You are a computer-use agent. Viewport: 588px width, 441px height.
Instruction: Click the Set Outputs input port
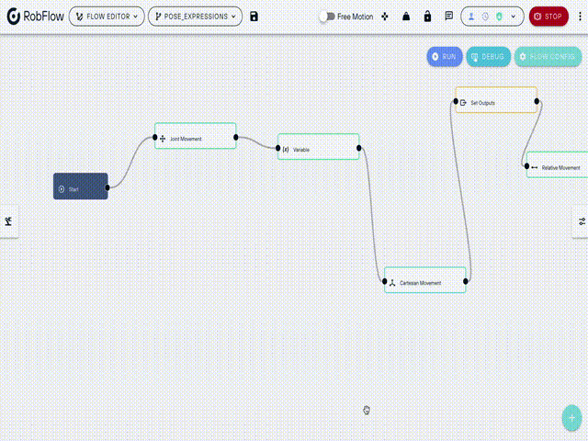click(456, 101)
